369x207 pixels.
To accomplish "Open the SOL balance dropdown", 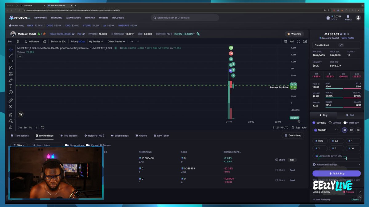I will click(334, 19).
